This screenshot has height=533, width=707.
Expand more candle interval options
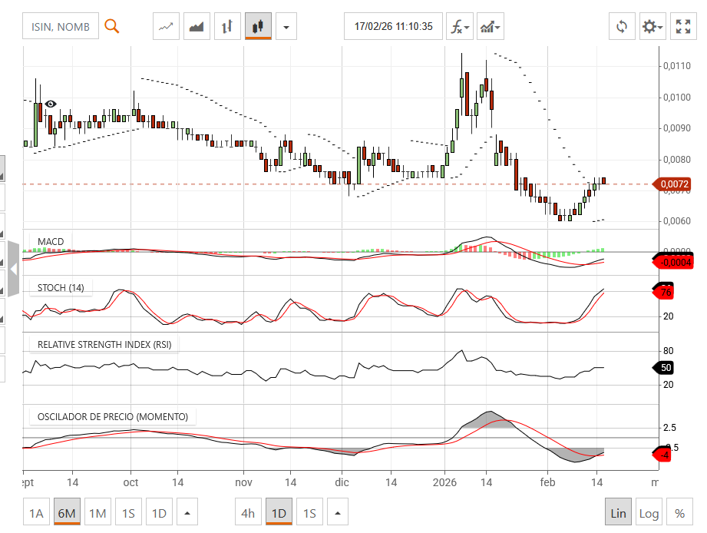(x=337, y=513)
